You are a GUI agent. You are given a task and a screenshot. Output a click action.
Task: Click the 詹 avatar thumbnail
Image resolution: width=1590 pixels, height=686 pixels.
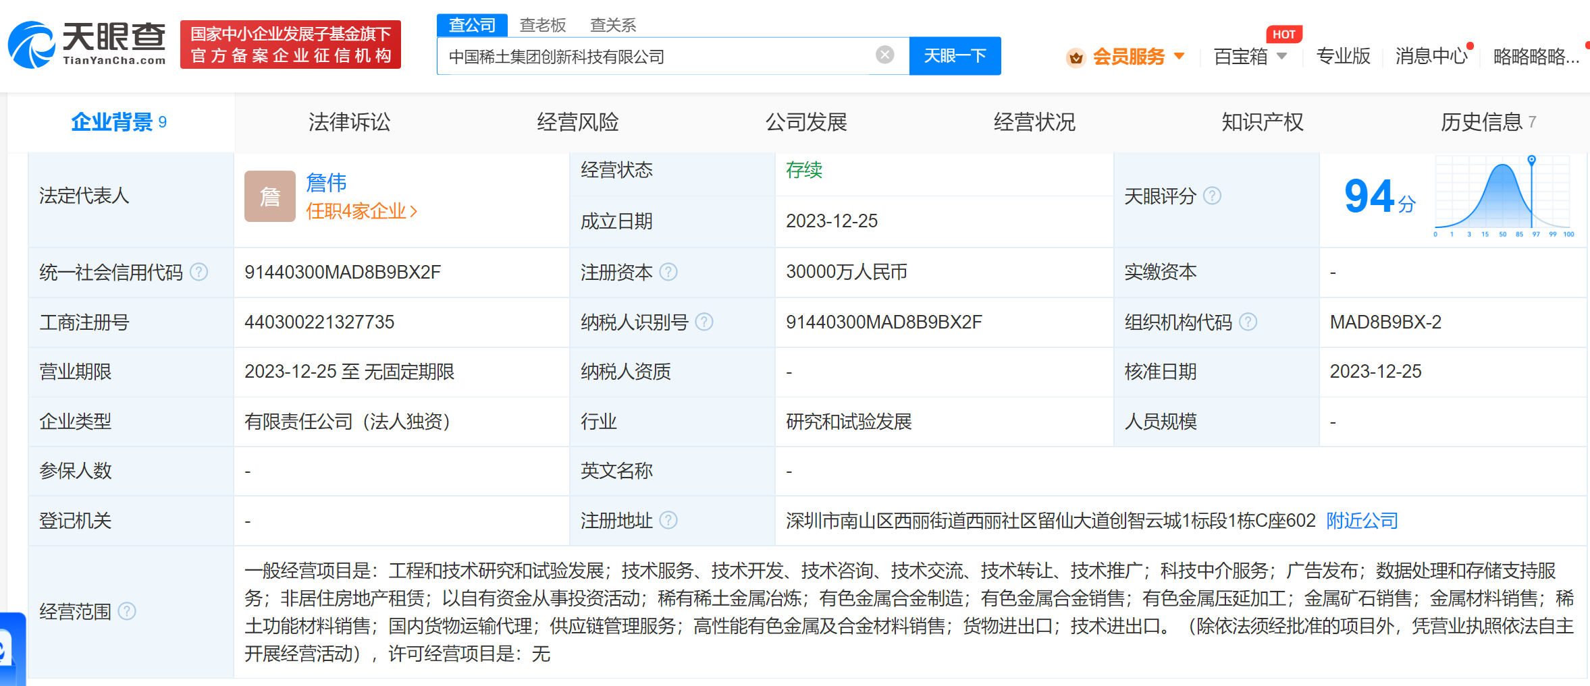(x=269, y=196)
